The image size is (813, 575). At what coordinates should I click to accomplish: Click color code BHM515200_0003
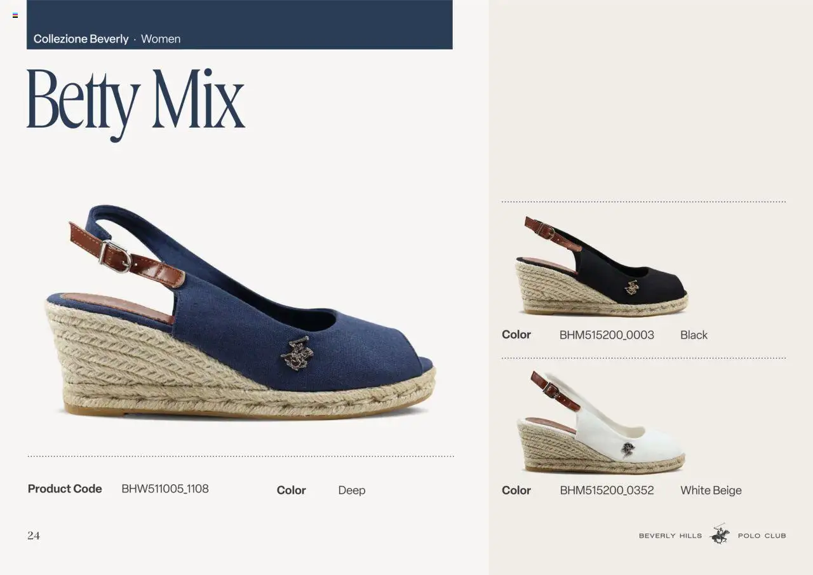(607, 335)
